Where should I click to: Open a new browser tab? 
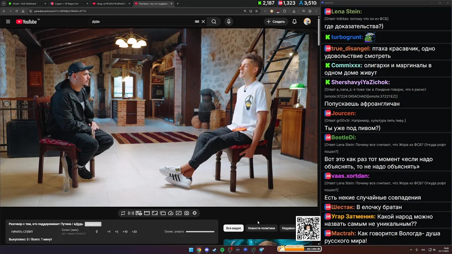[178, 4]
